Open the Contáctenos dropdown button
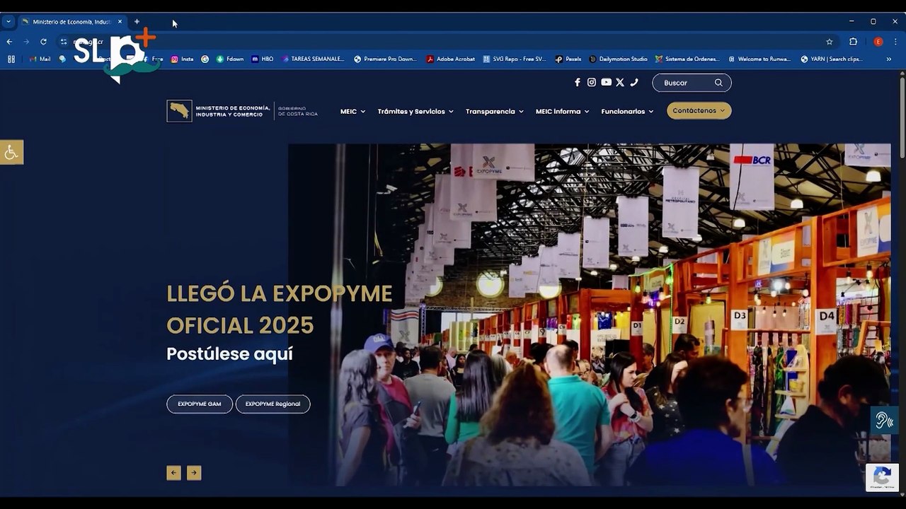Image resolution: width=906 pixels, height=509 pixels. pos(699,111)
